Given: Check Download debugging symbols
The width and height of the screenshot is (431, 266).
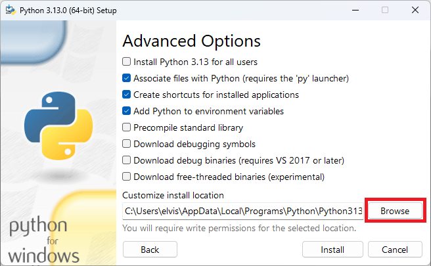Looking at the screenshot, I should tap(126, 144).
